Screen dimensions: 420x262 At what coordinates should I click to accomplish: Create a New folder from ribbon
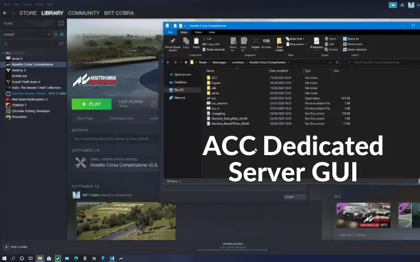click(279, 45)
